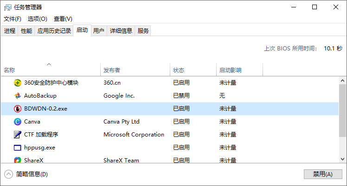Image resolution: width=347 pixels, height=186 pixels.
Task: Select the Canva app icon
Action: [18, 122]
